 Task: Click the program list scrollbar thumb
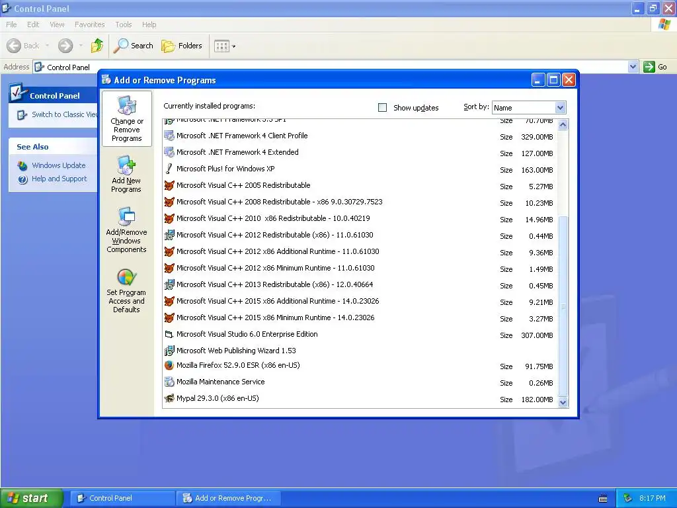click(x=563, y=306)
